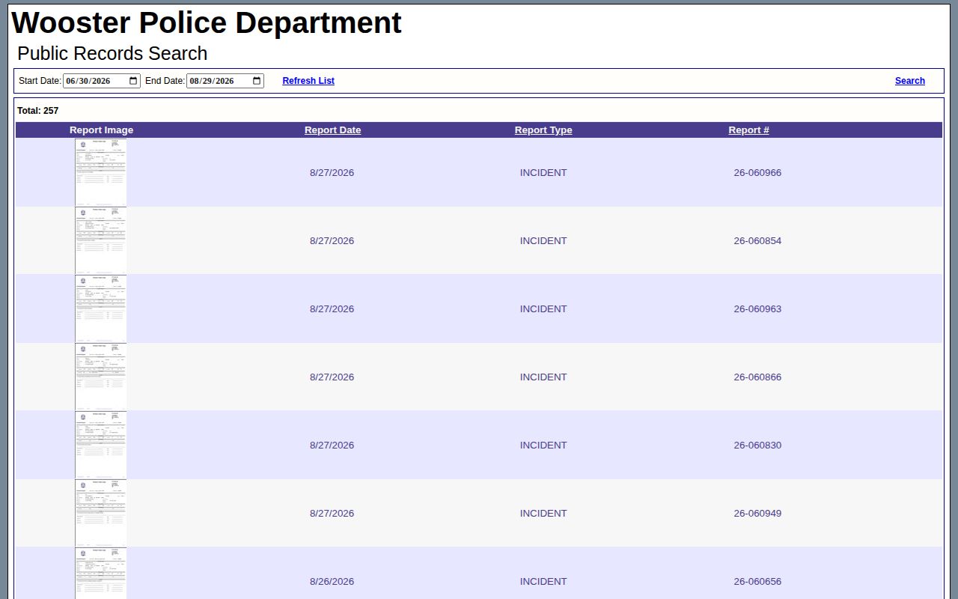Open calendar picker for Start Date

click(134, 81)
